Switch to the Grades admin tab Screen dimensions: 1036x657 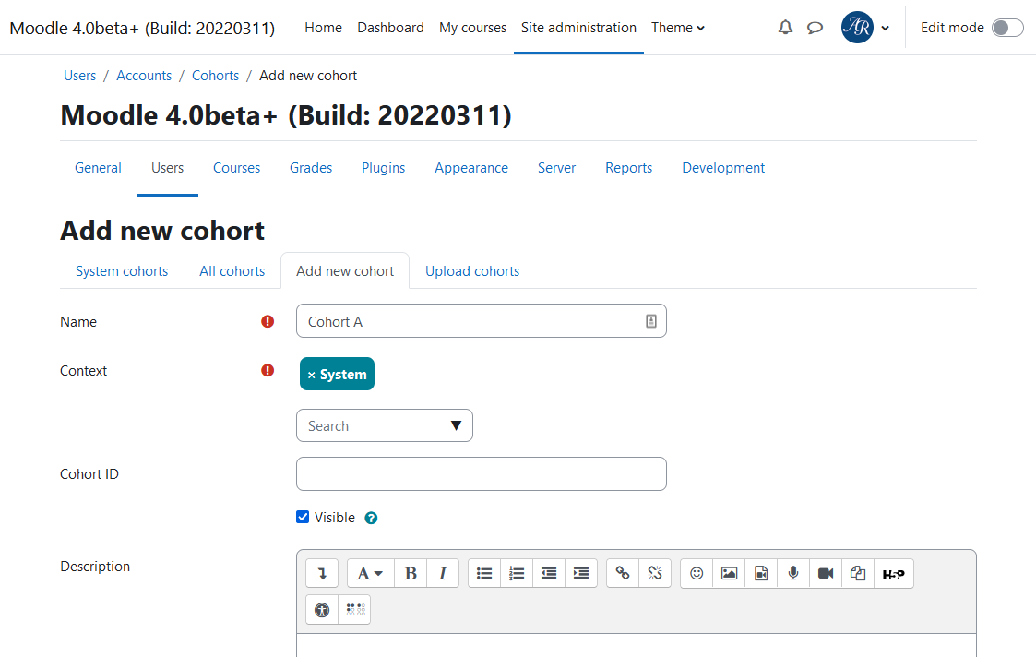click(311, 168)
